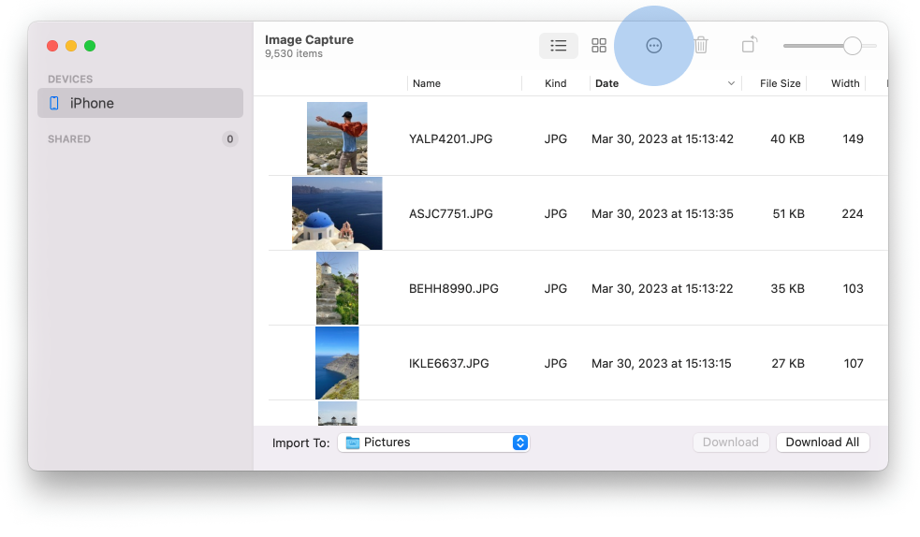Sort by the Width column header
Screen dimensions: 920x537
[845, 83]
